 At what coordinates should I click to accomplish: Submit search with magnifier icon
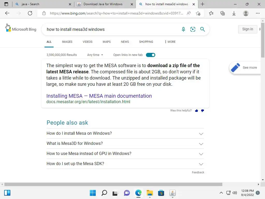[x=202, y=29]
